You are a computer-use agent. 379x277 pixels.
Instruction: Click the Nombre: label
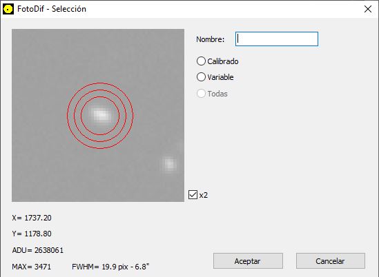point(211,39)
